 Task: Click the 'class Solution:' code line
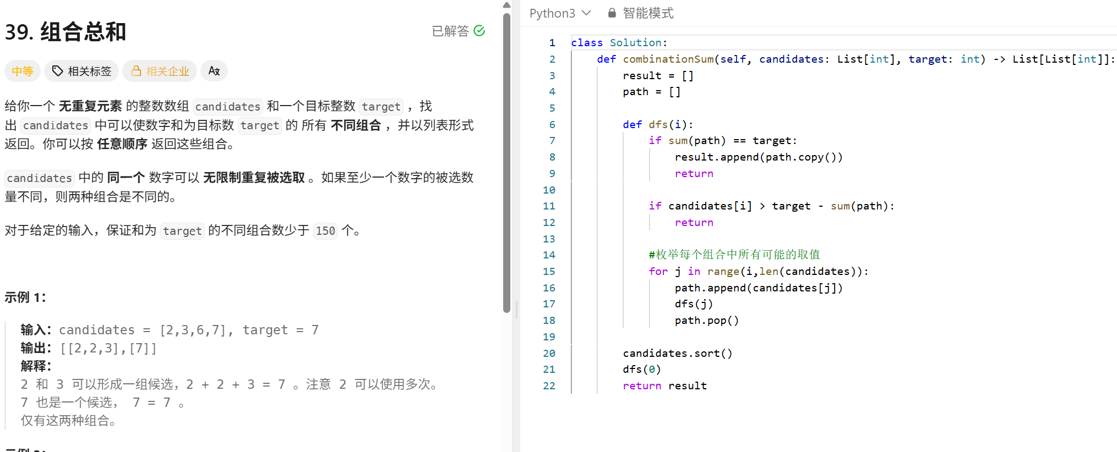pyautogui.click(x=619, y=42)
